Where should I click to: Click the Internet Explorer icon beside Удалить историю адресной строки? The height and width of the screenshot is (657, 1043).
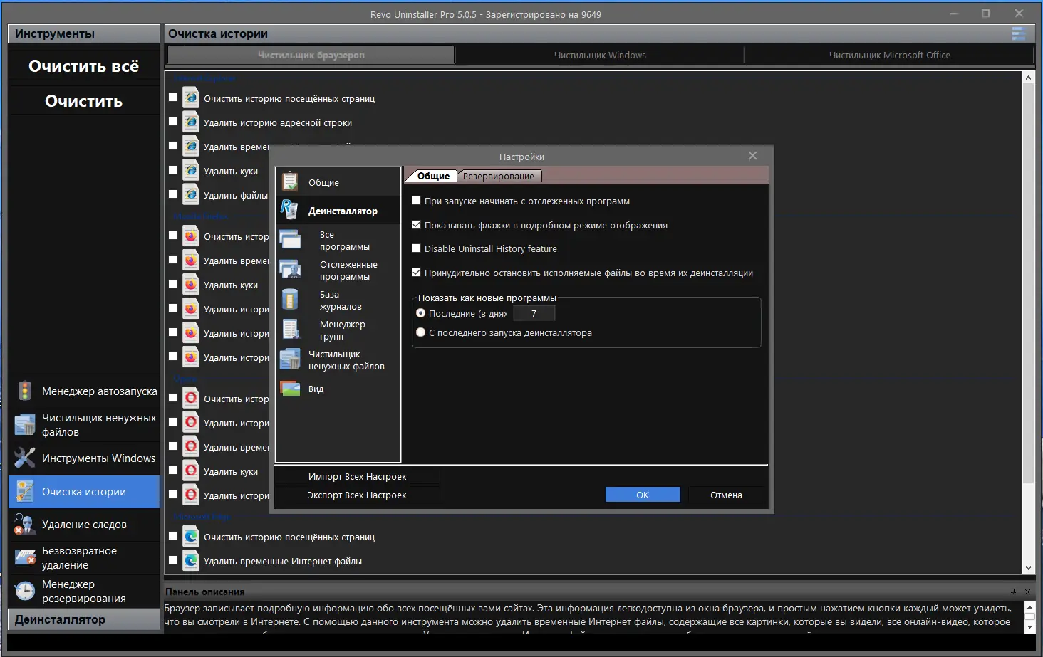[x=191, y=122]
